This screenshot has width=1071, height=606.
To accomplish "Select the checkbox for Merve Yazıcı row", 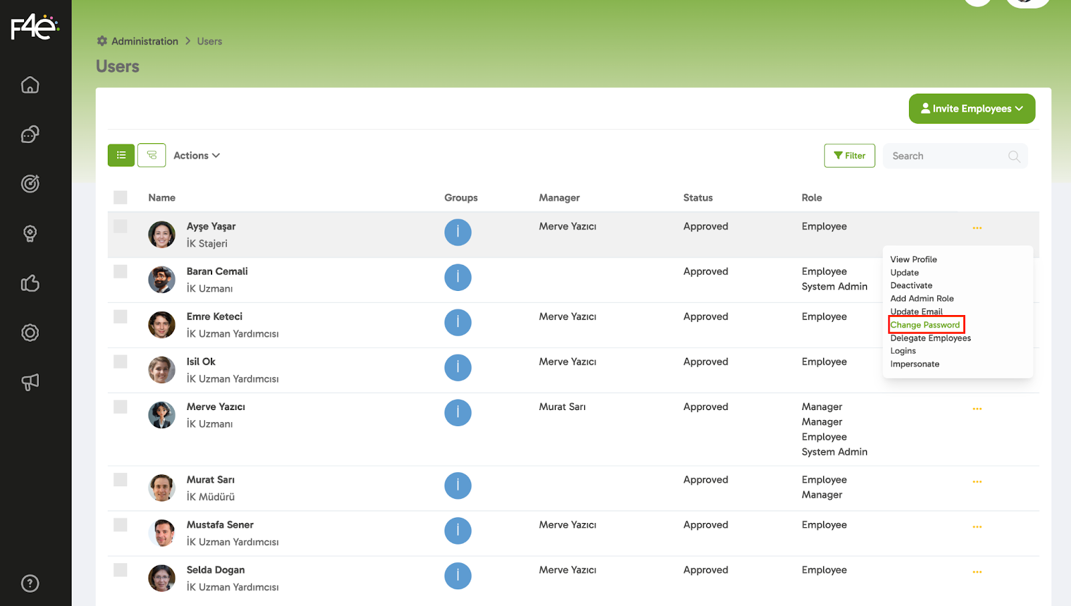I will (x=120, y=407).
